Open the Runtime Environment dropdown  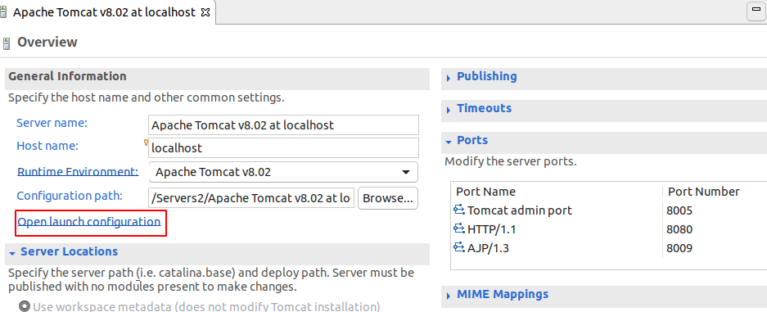point(283,172)
